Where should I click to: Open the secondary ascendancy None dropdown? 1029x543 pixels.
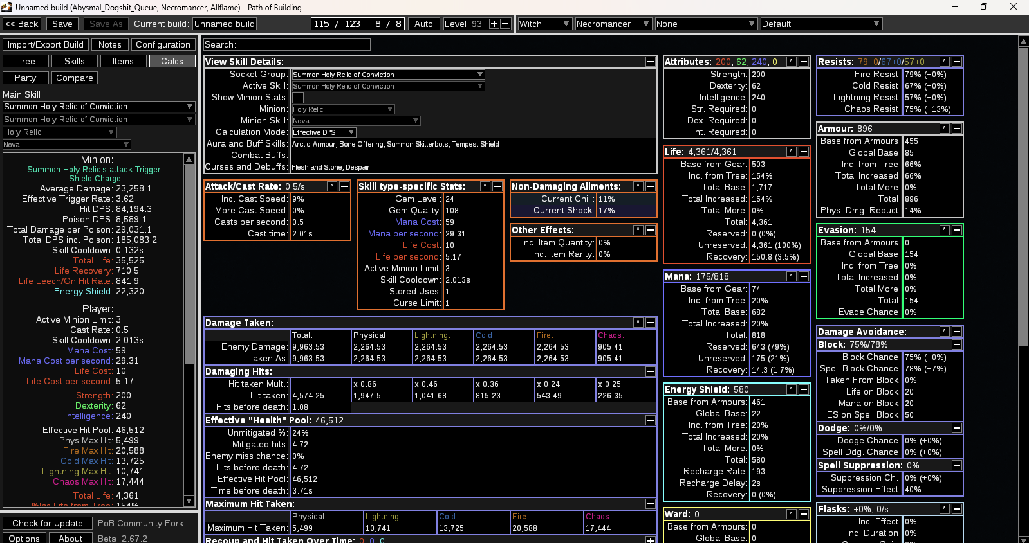coord(706,24)
